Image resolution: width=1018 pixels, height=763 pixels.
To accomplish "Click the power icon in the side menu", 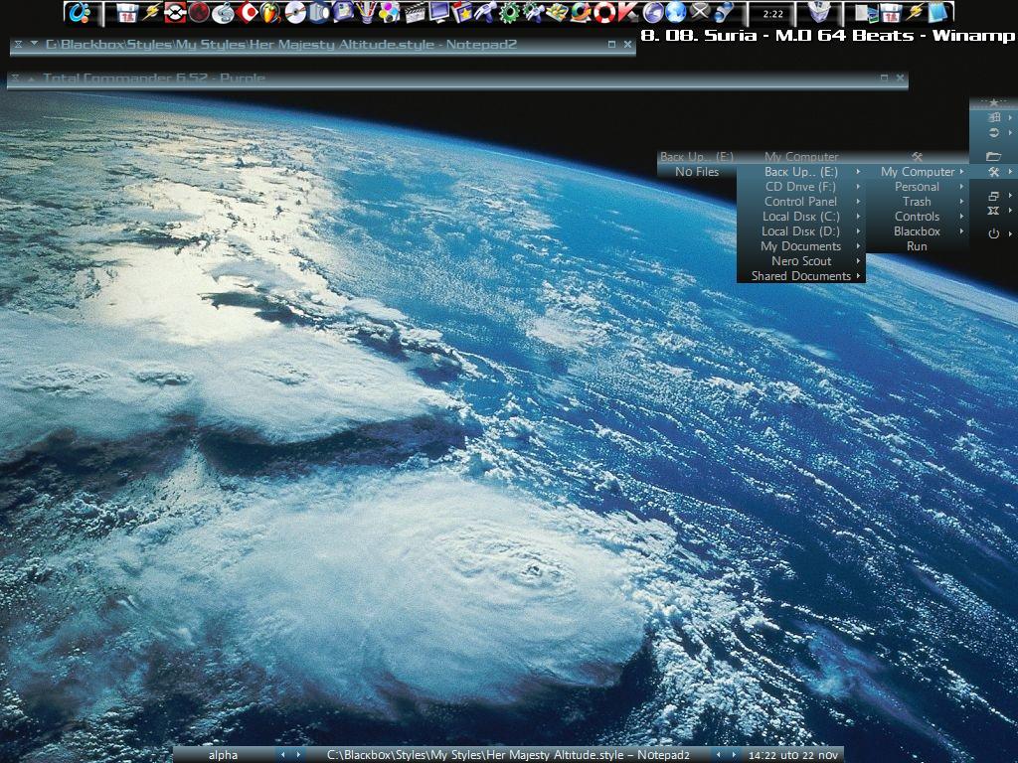I will coord(993,233).
